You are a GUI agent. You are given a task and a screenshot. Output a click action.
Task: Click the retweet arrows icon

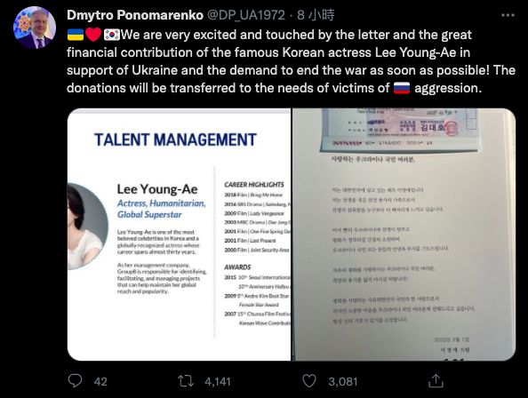(x=186, y=381)
